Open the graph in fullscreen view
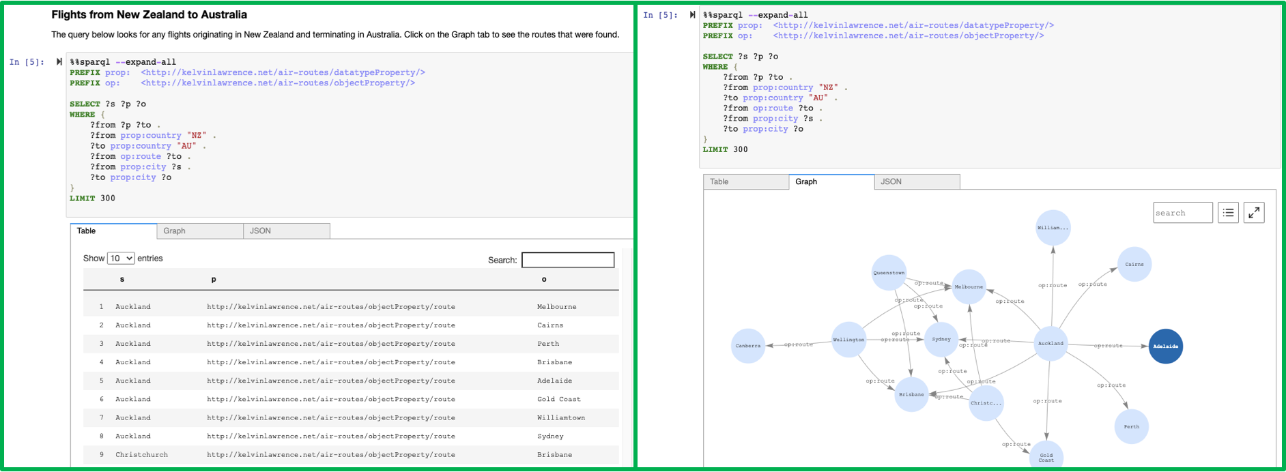Screen dimensions: 1286x472 tap(1254, 213)
